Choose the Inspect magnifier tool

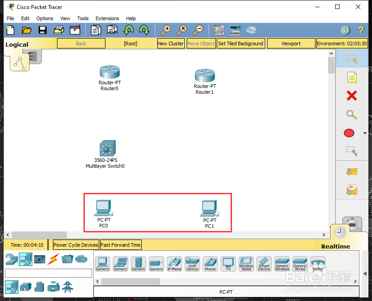tap(352, 114)
